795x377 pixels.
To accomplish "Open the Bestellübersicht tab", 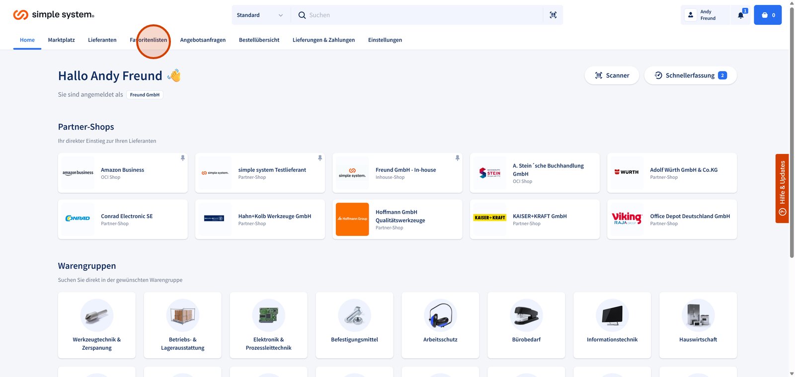I will 259,40.
